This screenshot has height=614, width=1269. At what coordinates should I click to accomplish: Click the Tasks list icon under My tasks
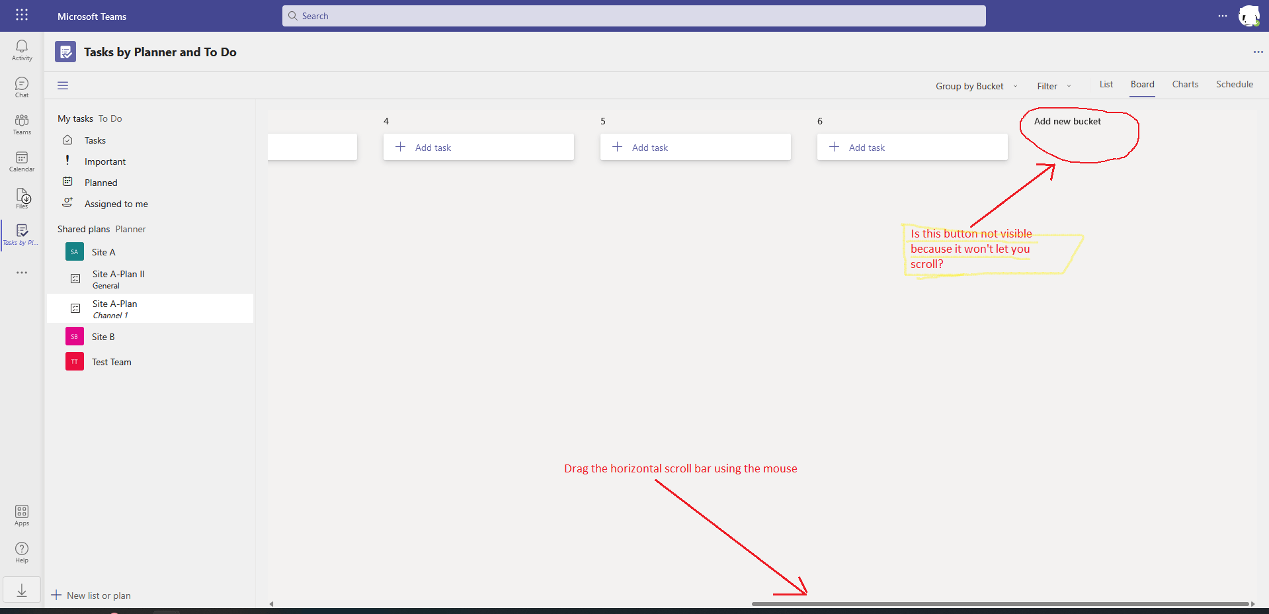click(67, 140)
